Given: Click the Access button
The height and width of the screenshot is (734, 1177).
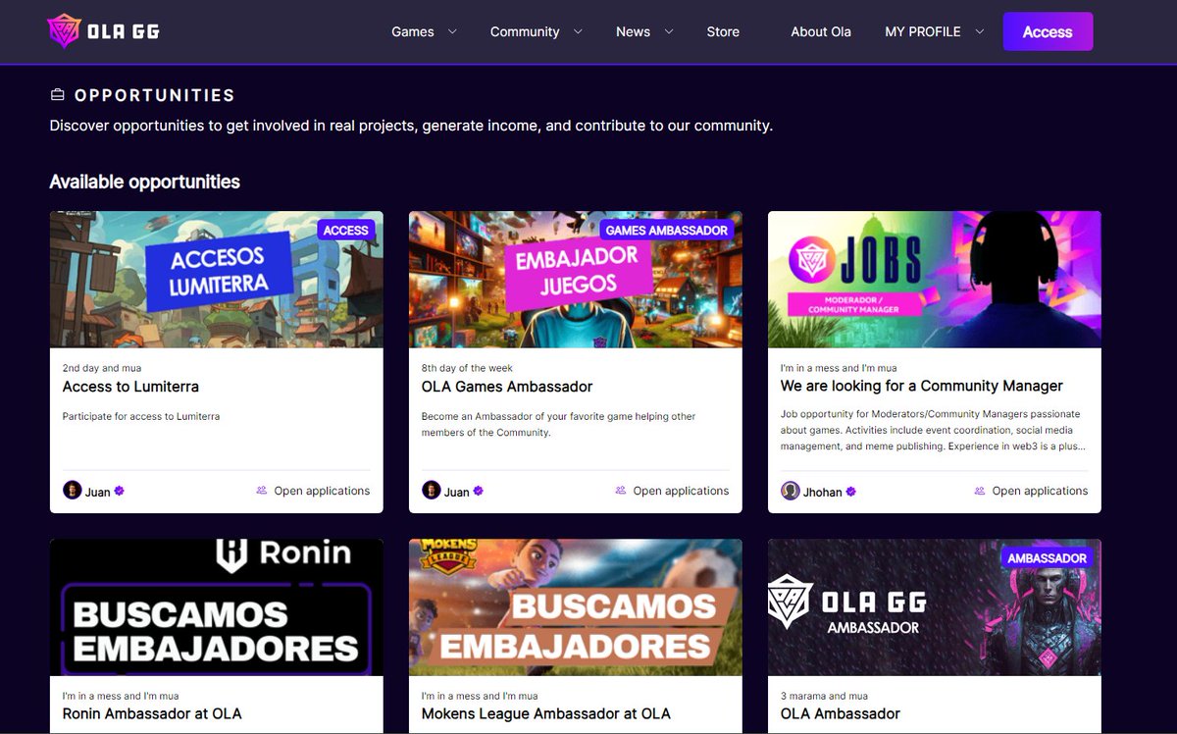Looking at the screenshot, I should point(1048,31).
